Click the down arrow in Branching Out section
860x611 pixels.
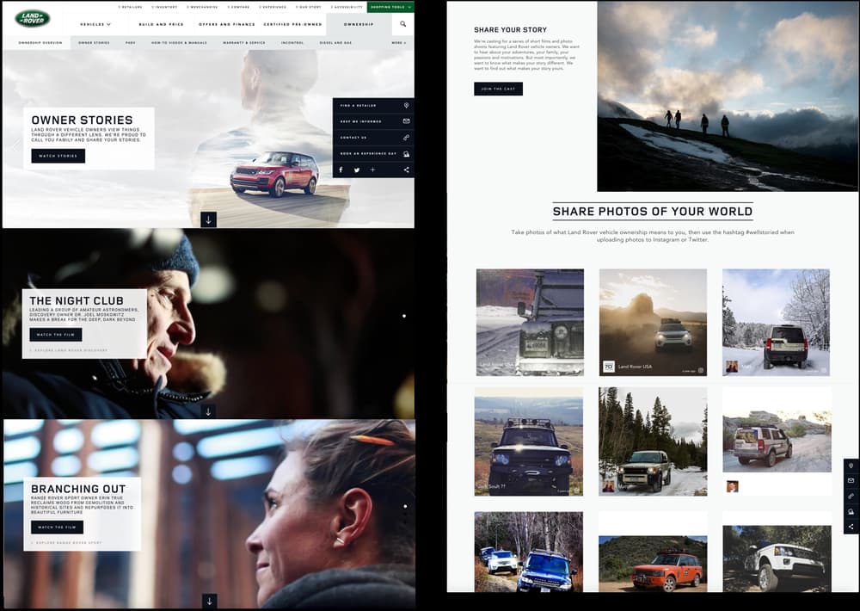(209, 601)
